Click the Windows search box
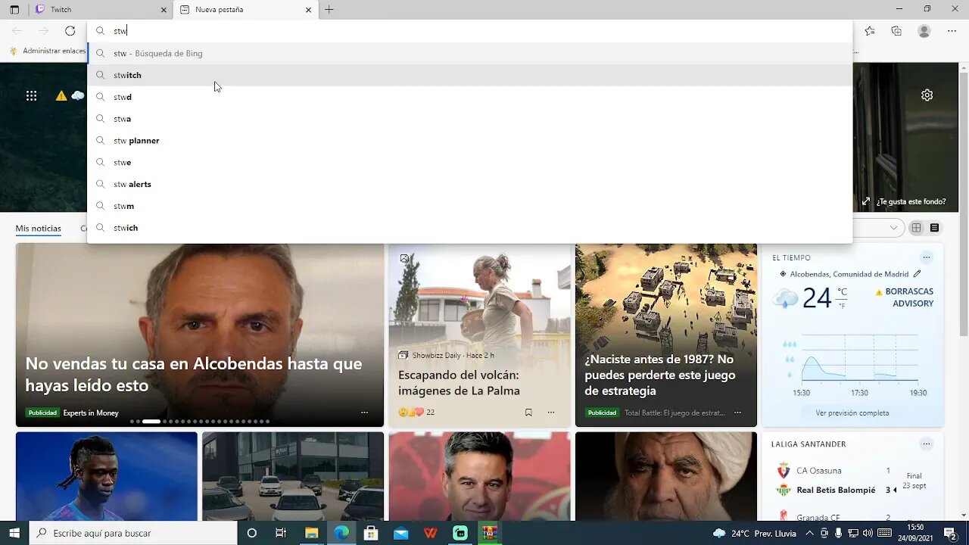 coord(133,533)
